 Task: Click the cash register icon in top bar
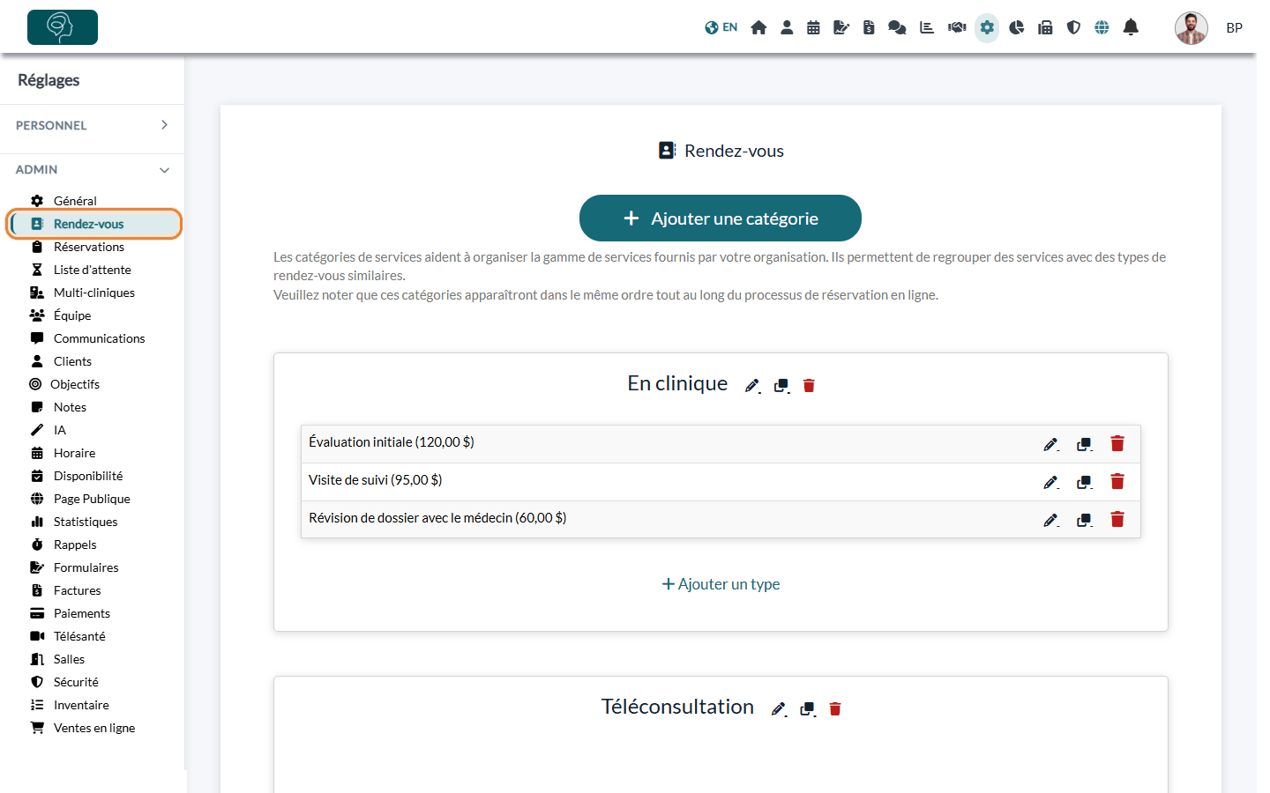[1045, 27]
